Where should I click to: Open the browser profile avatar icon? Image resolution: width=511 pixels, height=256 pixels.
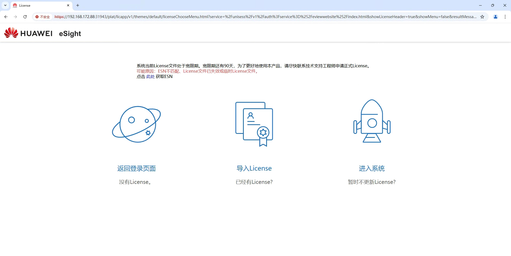tap(496, 17)
